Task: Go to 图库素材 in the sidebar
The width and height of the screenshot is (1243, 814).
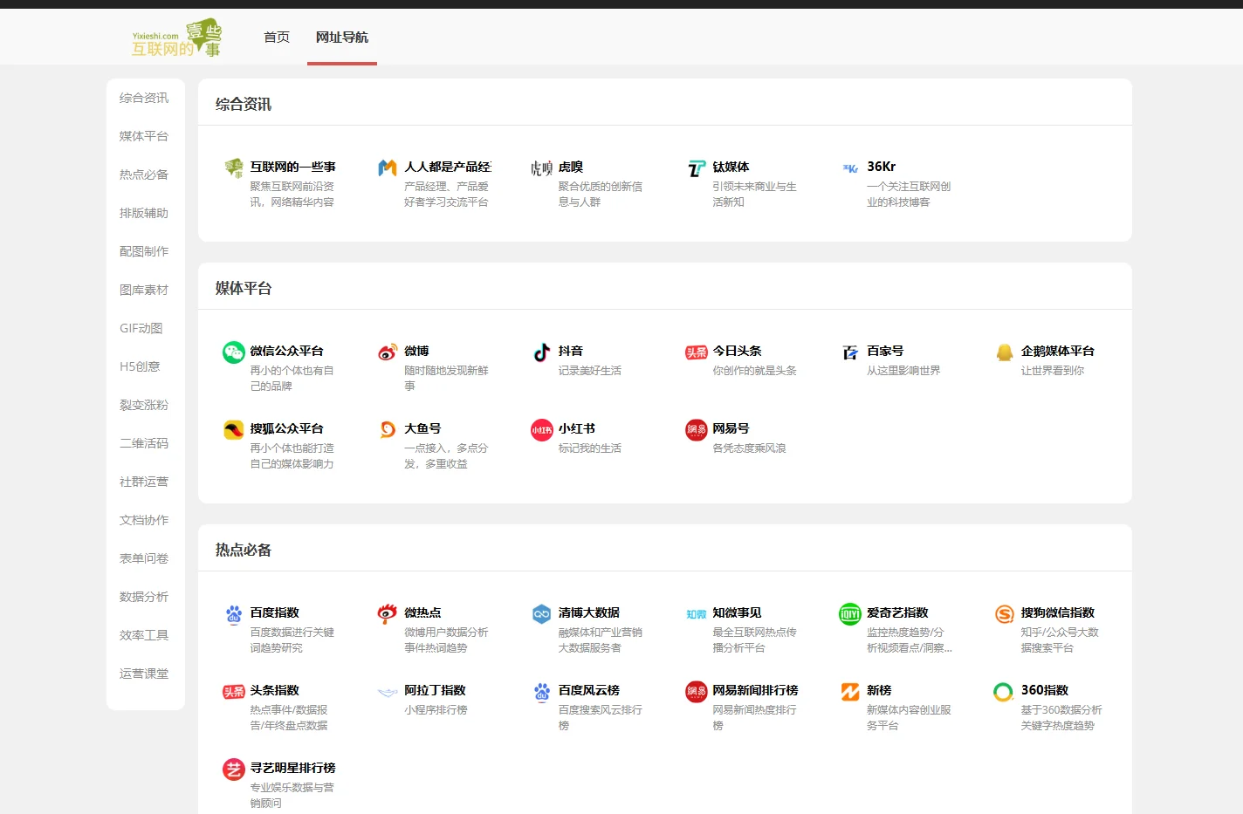Action: click(x=144, y=290)
